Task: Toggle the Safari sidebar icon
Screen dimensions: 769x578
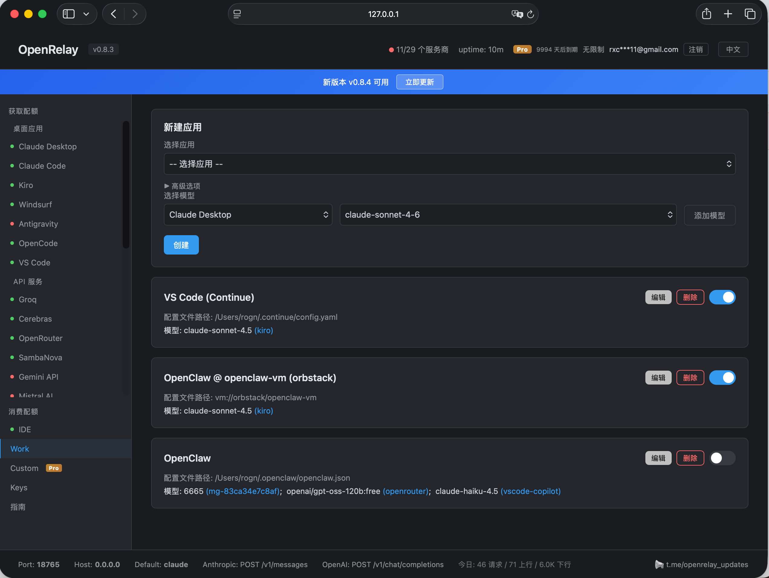Action: (69, 14)
